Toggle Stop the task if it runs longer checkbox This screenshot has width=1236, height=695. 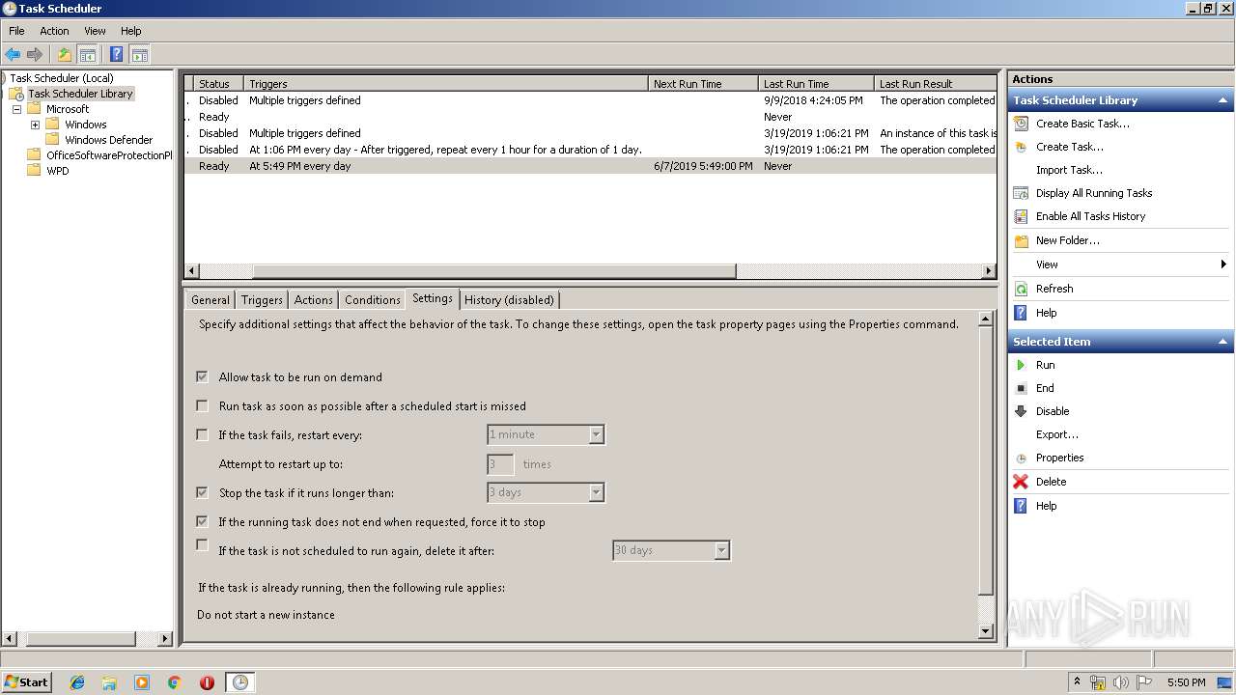(202, 492)
